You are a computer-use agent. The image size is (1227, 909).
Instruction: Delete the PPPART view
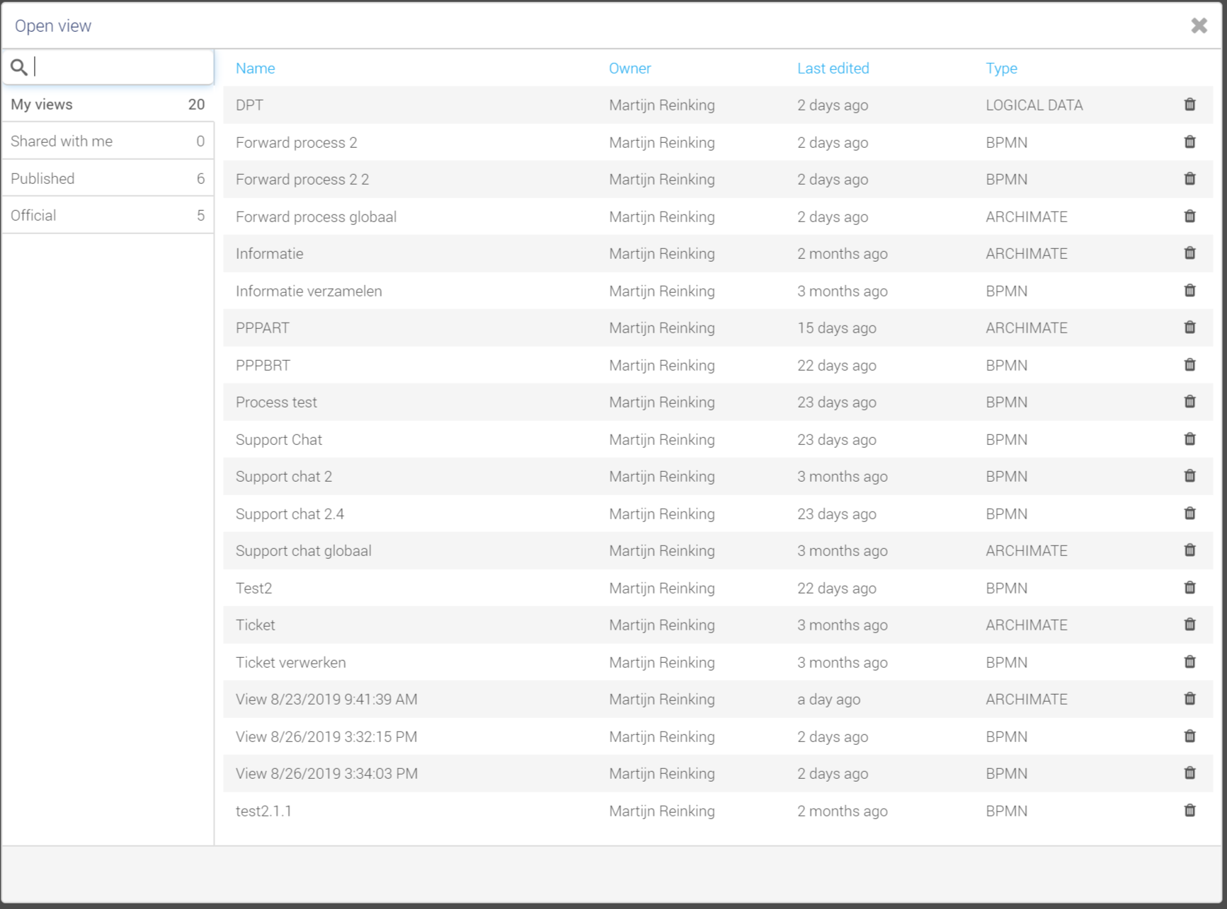(x=1189, y=328)
